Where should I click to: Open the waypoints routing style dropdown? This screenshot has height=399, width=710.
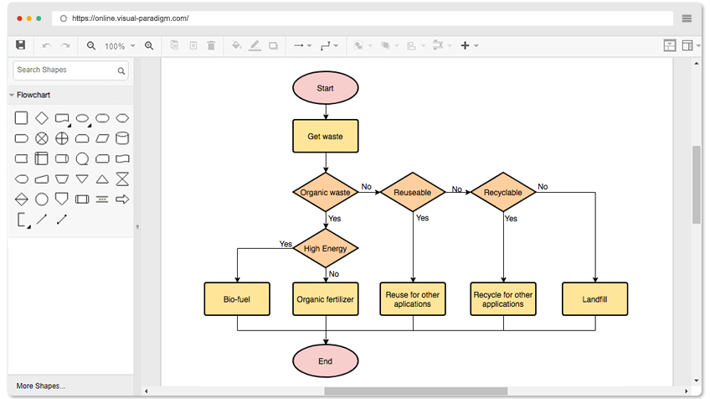coord(329,45)
